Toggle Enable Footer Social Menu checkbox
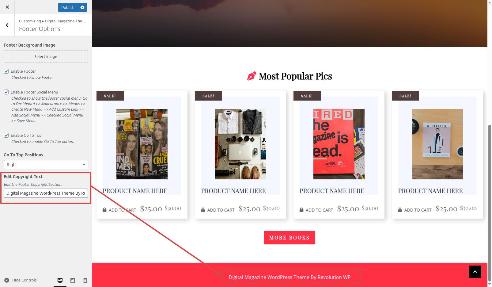Screen dimensions: 492x287 pos(6,92)
